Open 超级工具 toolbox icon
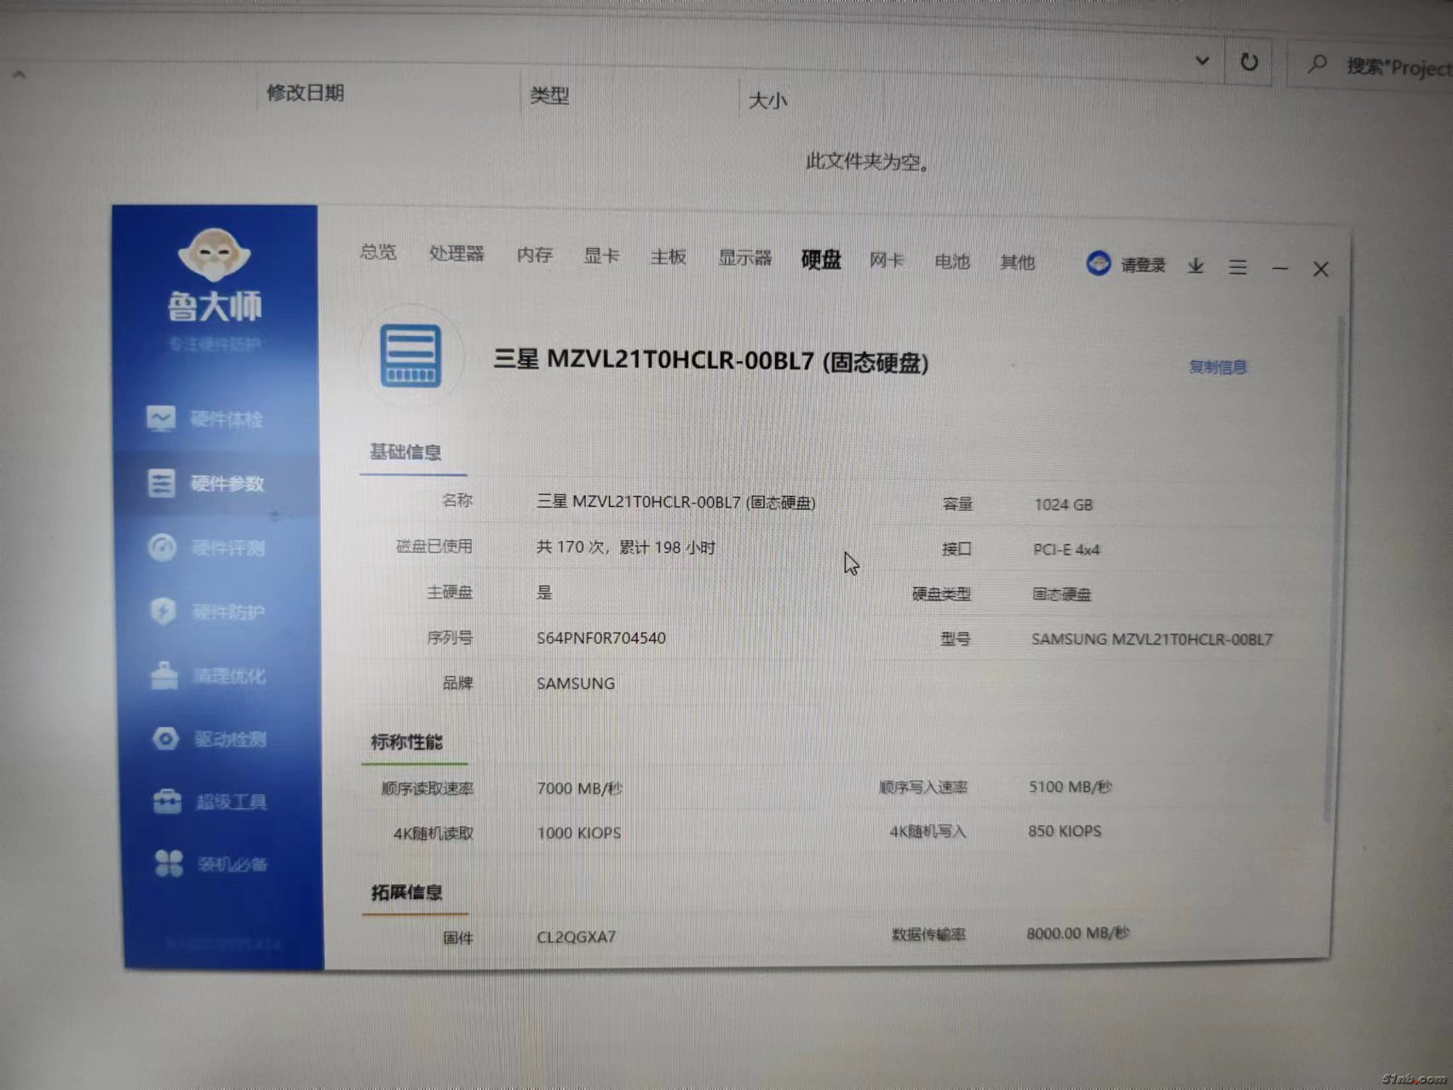Screen dimensions: 1453x1090 tap(167, 801)
